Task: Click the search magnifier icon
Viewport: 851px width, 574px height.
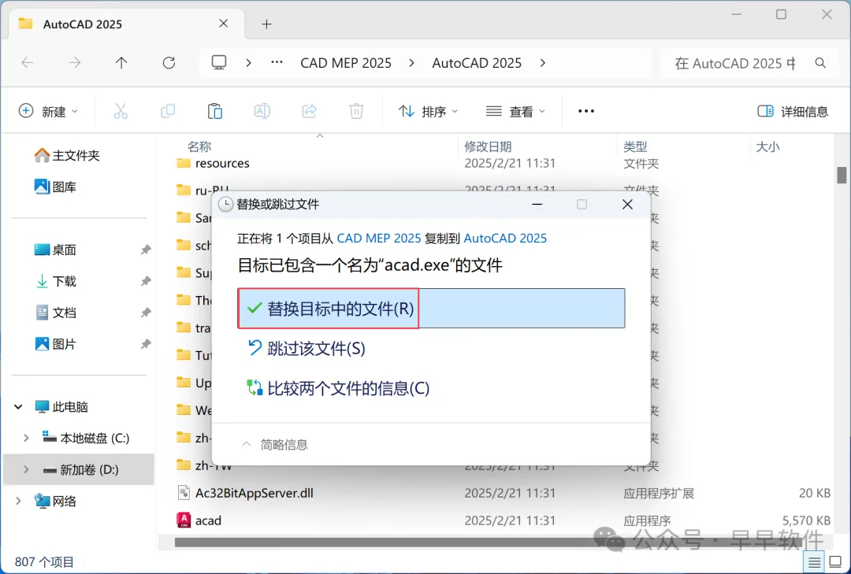Action: click(820, 63)
